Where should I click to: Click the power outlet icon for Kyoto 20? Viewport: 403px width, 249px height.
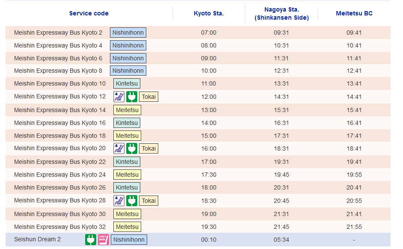pyautogui.click(x=132, y=148)
